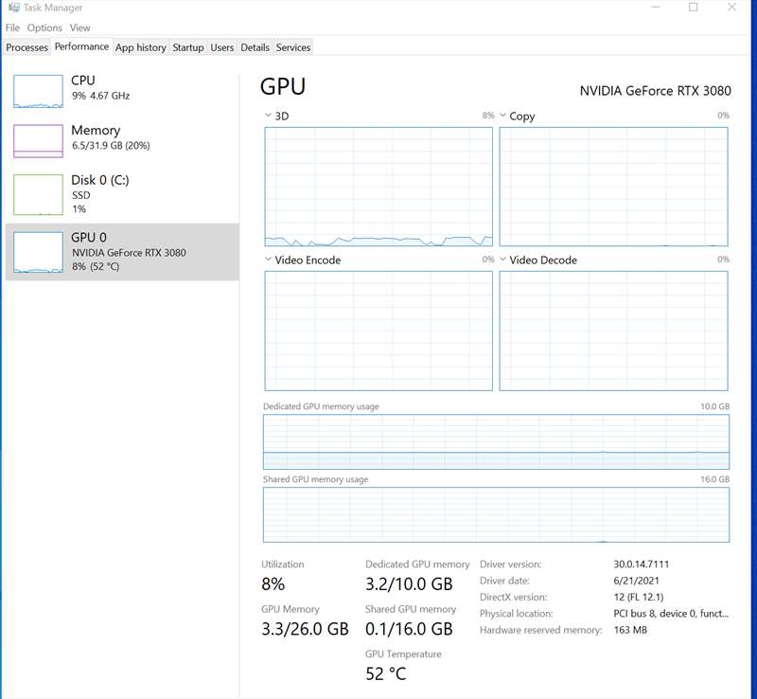Select the Disk 0 (C:) mini graph
Image resolution: width=757 pixels, height=699 pixels.
[x=38, y=194]
